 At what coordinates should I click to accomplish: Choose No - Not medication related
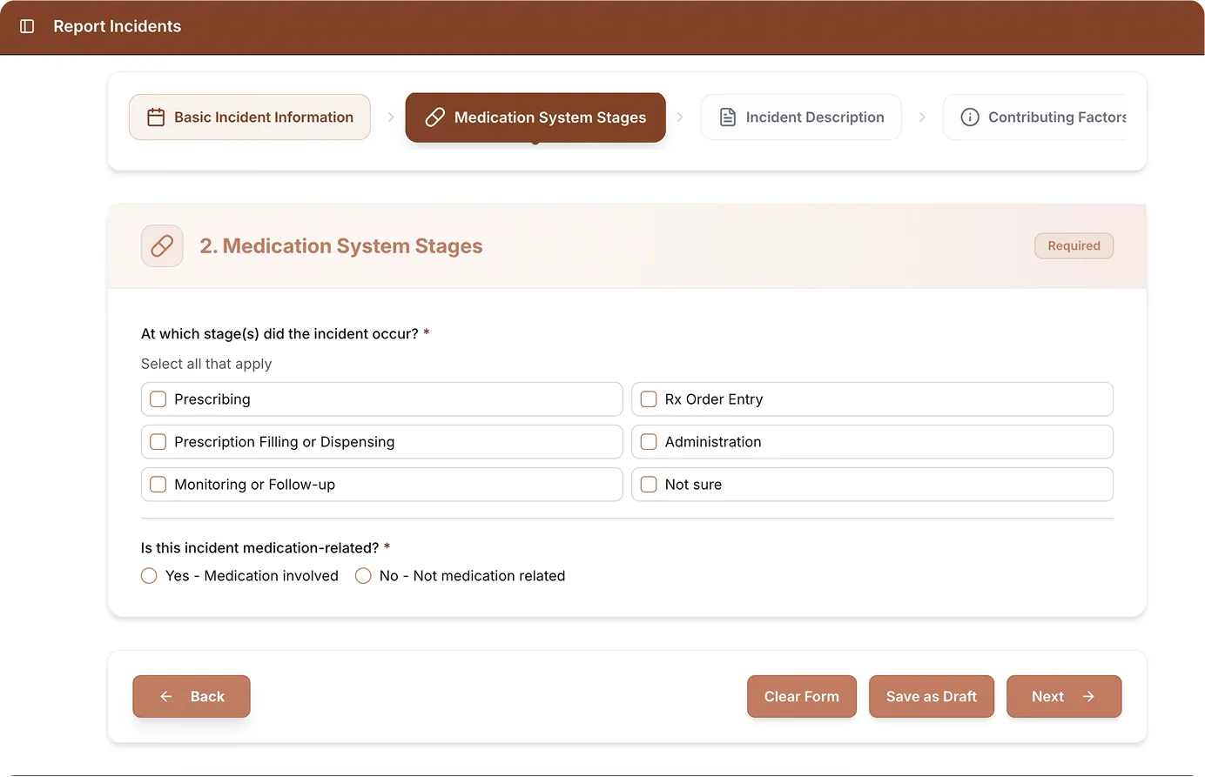click(x=363, y=576)
